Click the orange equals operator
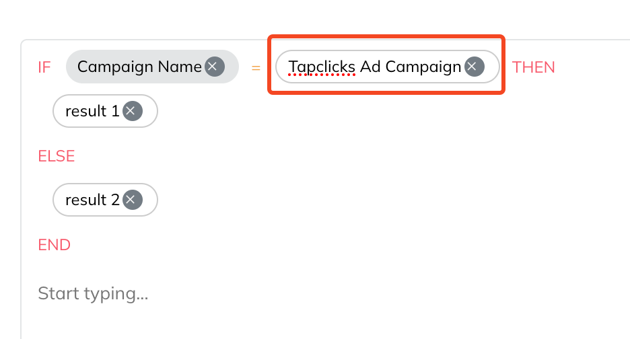 point(256,68)
